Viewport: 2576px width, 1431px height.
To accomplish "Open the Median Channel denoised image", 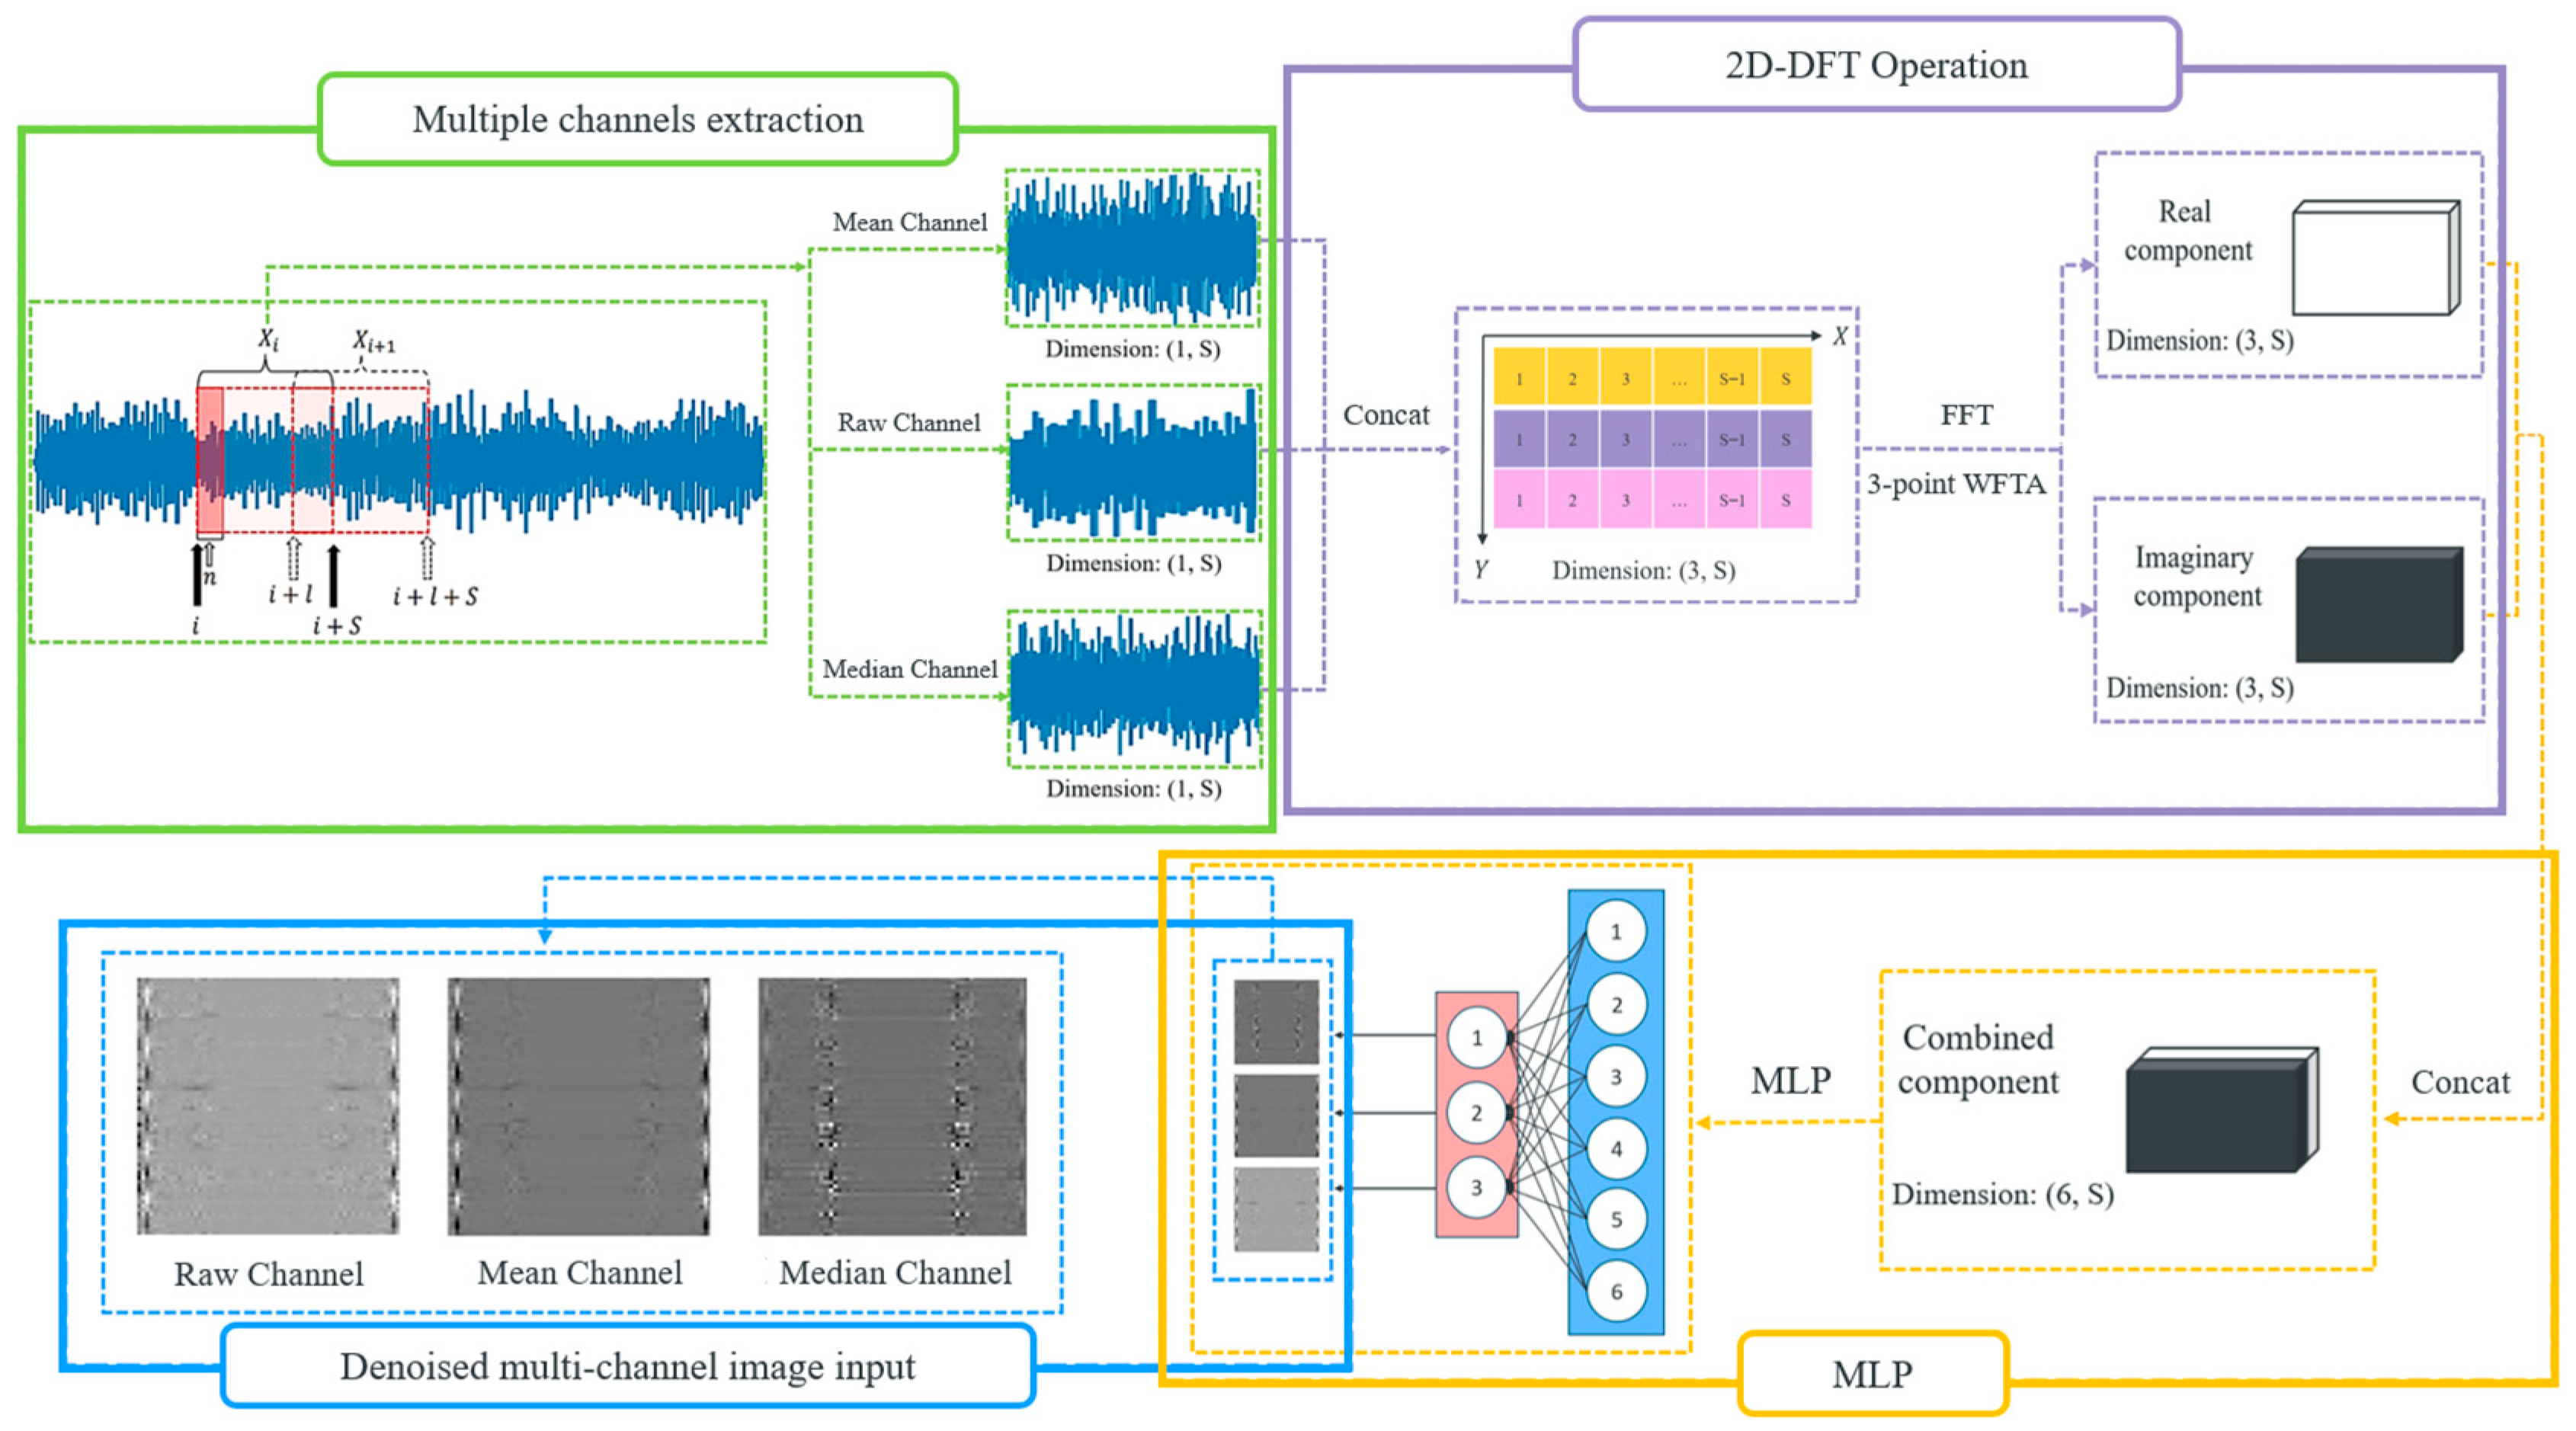I will [892, 1106].
